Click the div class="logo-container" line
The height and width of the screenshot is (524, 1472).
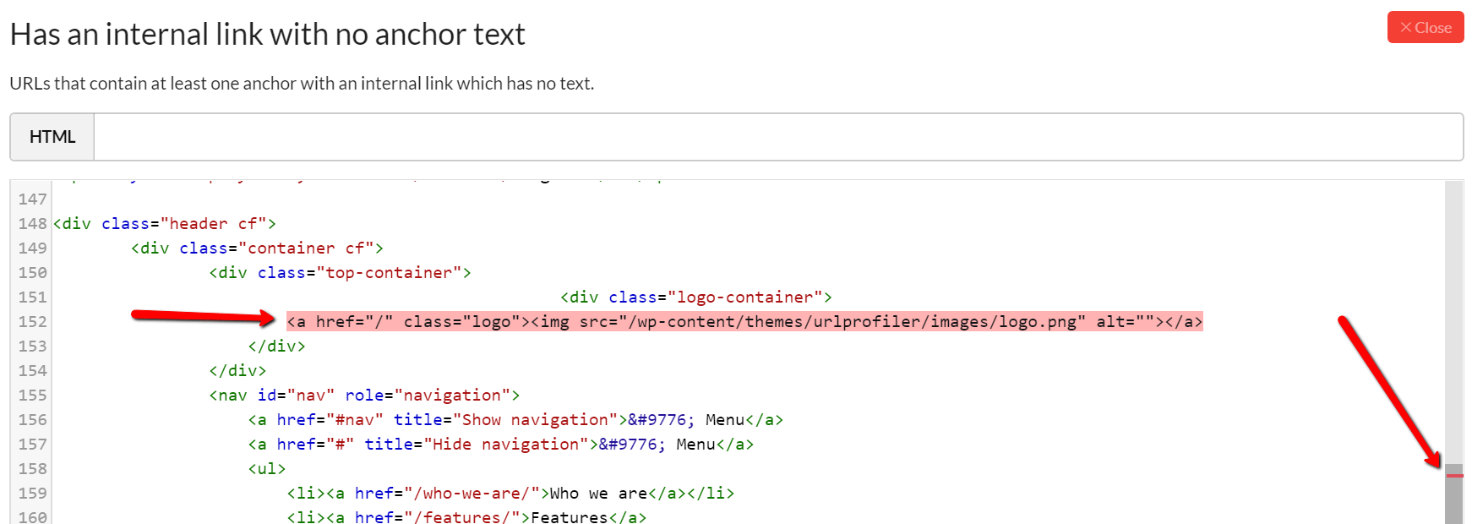tap(695, 297)
